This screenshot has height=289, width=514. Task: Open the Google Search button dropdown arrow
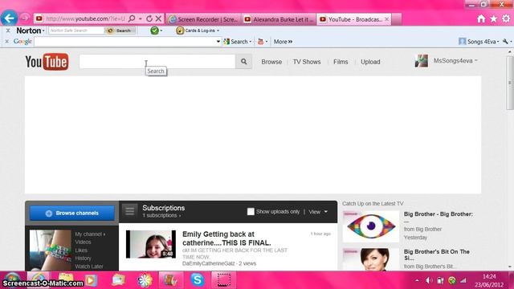tap(250, 42)
